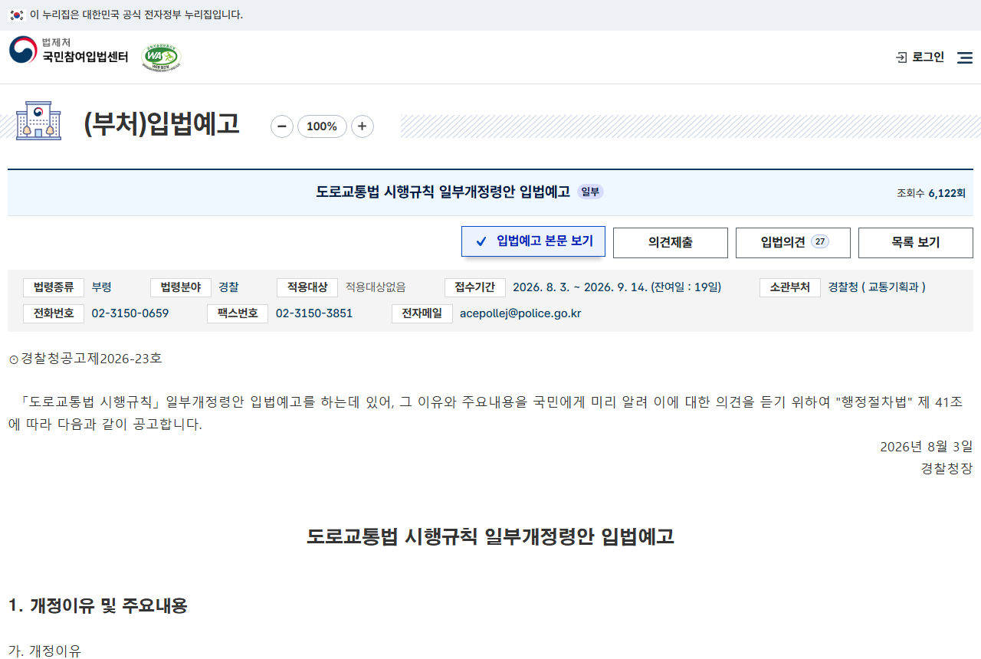981x659 pixels.
Task: Click the notice title in header bar
Action: (443, 192)
